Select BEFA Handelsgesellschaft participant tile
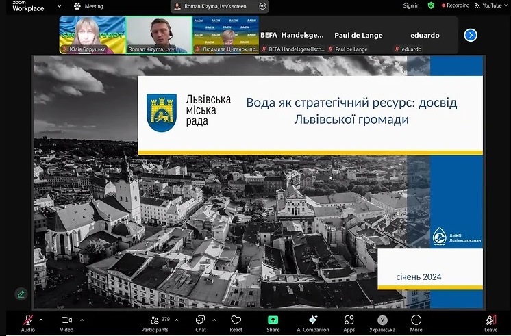The height and width of the screenshot is (336, 511). point(292,35)
